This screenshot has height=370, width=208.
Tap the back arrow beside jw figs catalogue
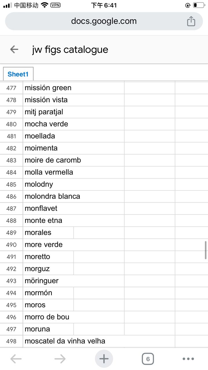tap(14, 49)
